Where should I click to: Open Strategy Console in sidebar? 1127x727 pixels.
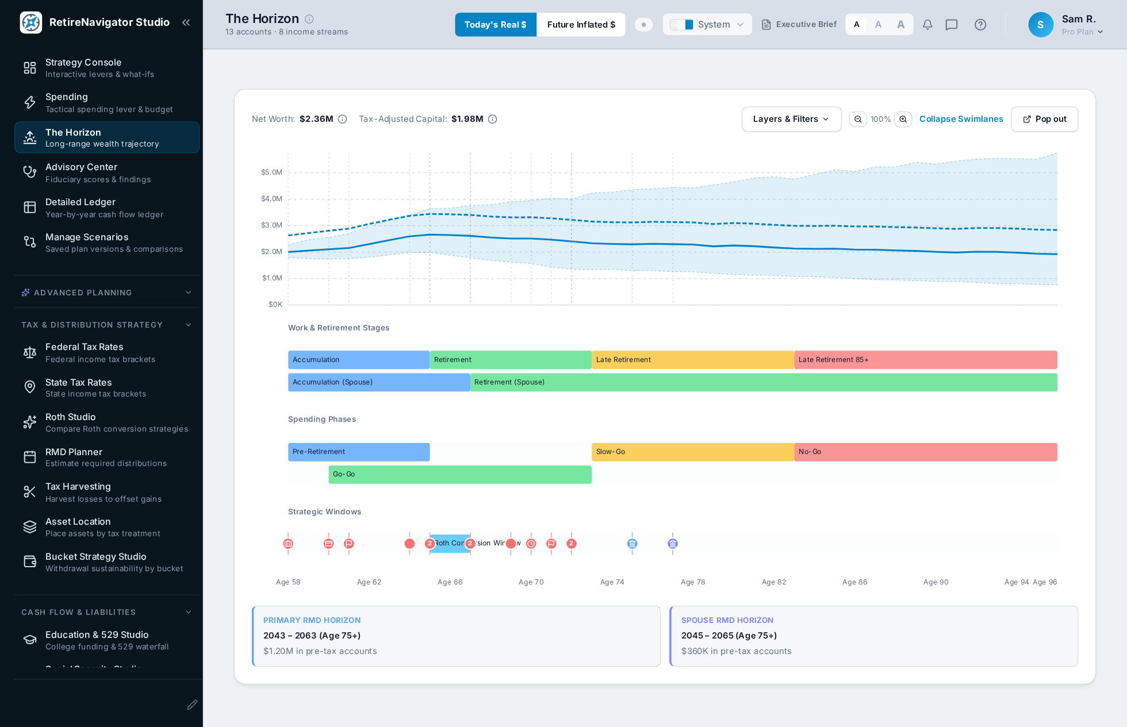pos(107,68)
